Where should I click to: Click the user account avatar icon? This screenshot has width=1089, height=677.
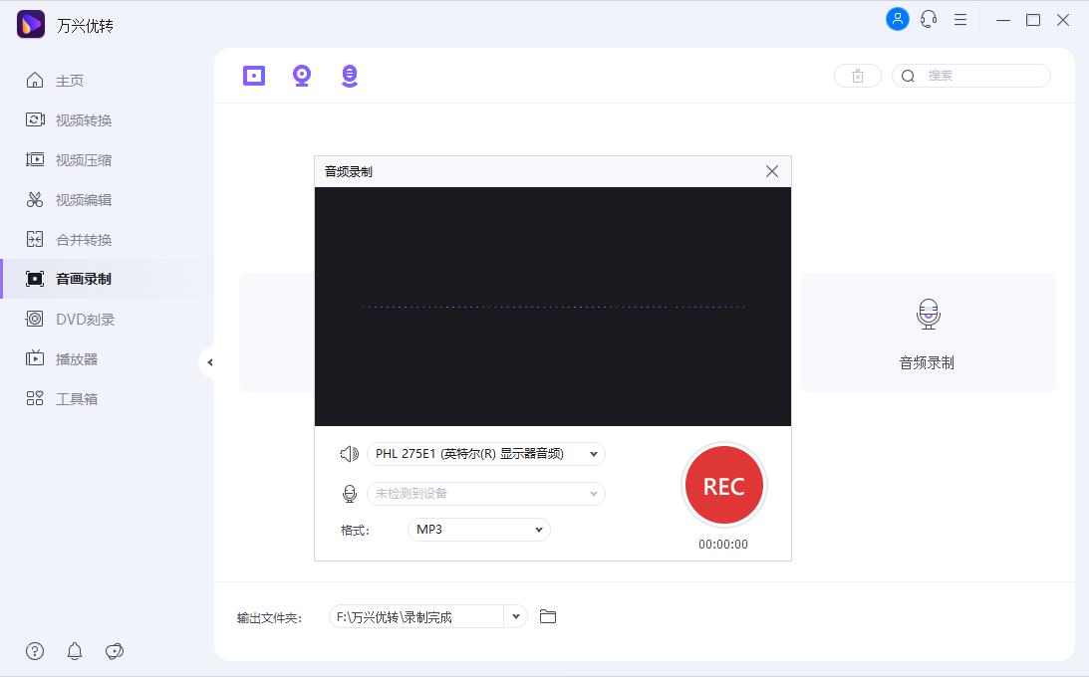[897, 19]
